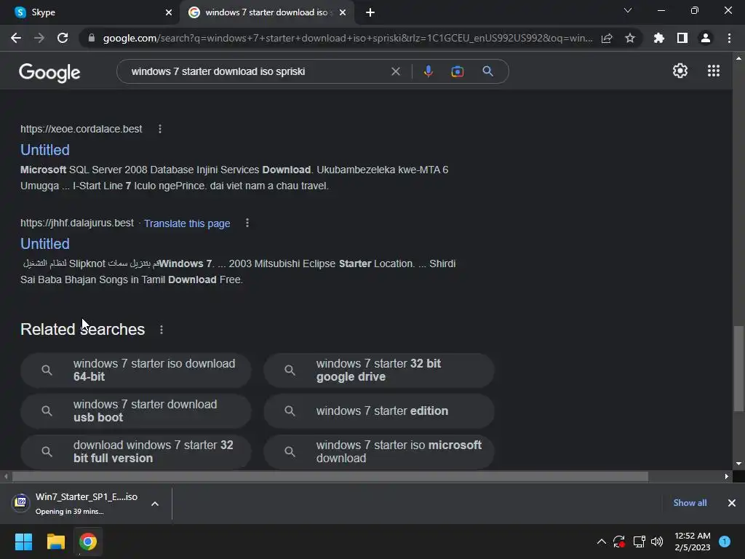
Task: Open volume control in the system tray
Action: pyautogui.click(x=657, y=542)
